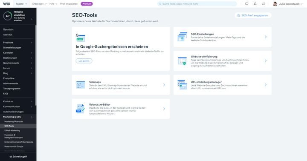Open SEO-Einstellungen via its arrow
This screenshot has height=161, width=307.
[266, 37]
